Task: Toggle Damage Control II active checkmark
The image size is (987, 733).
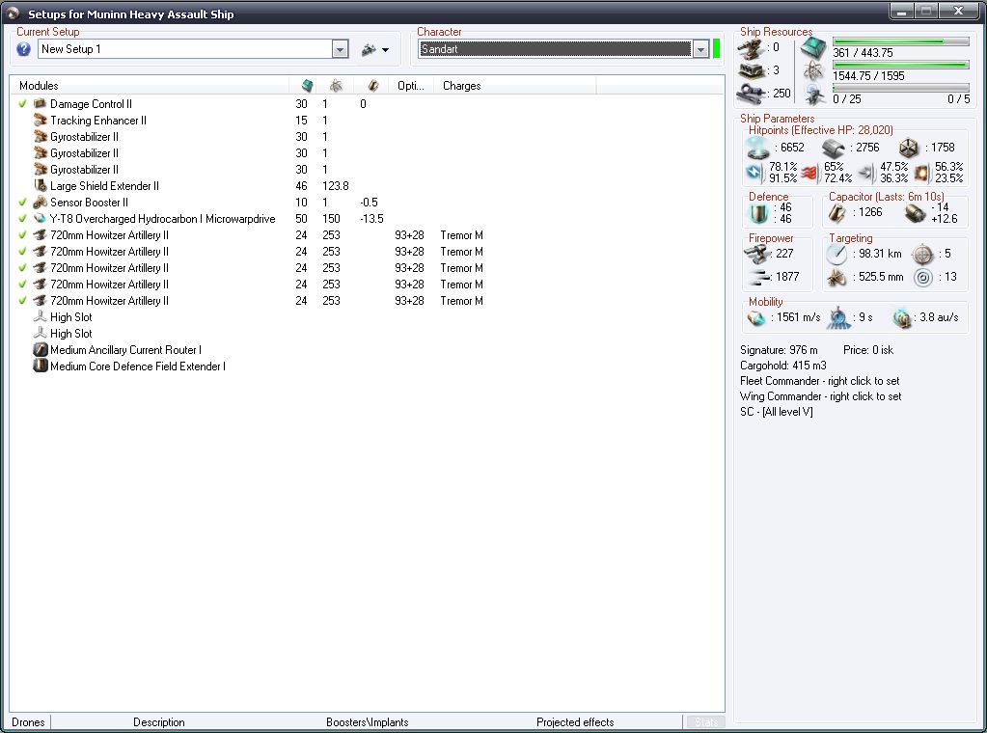Action: coord(22,104)
